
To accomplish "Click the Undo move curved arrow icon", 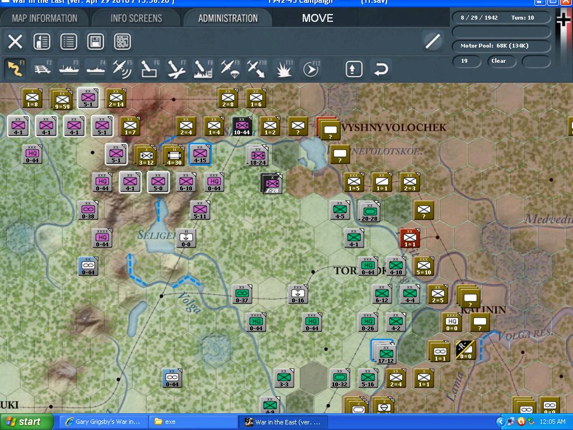I will click(381, 69).
